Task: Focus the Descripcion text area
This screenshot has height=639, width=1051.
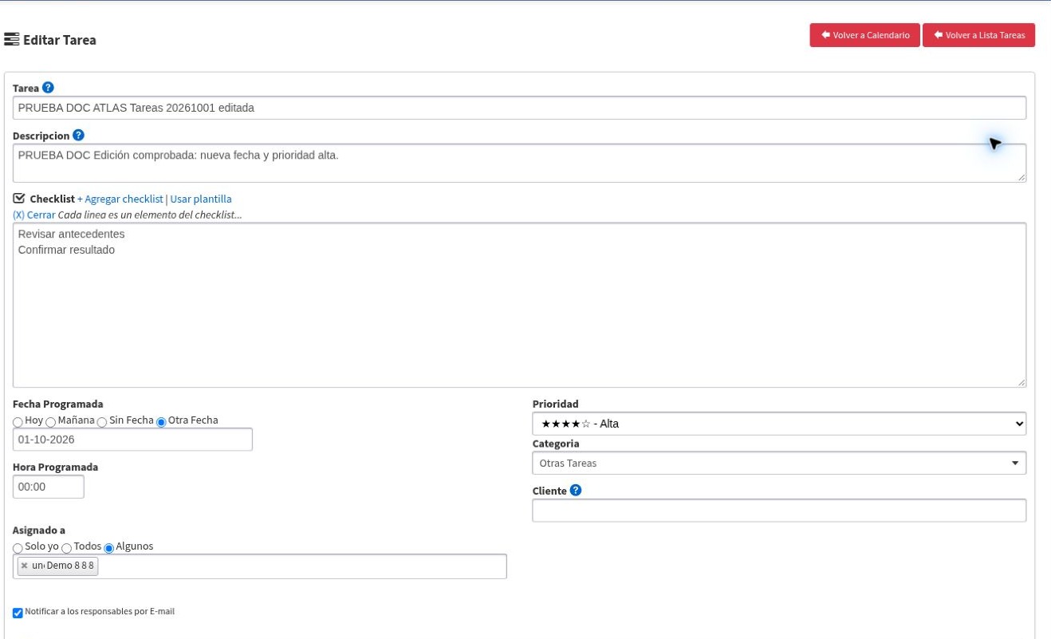Action: click(520, 163)
